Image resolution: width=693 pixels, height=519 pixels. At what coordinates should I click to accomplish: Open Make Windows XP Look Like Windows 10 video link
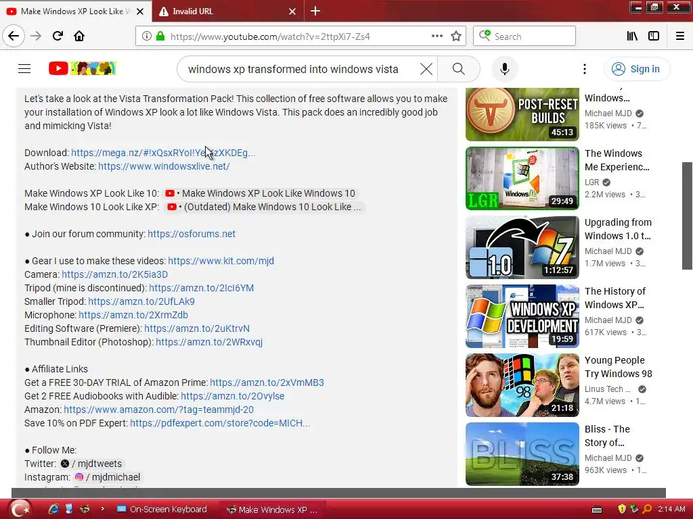(261, 193)
